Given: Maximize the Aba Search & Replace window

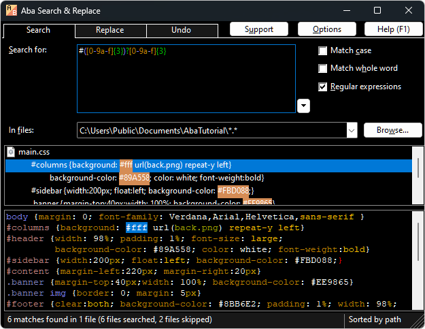Looking at the screenshot, I should click(377, 10).
